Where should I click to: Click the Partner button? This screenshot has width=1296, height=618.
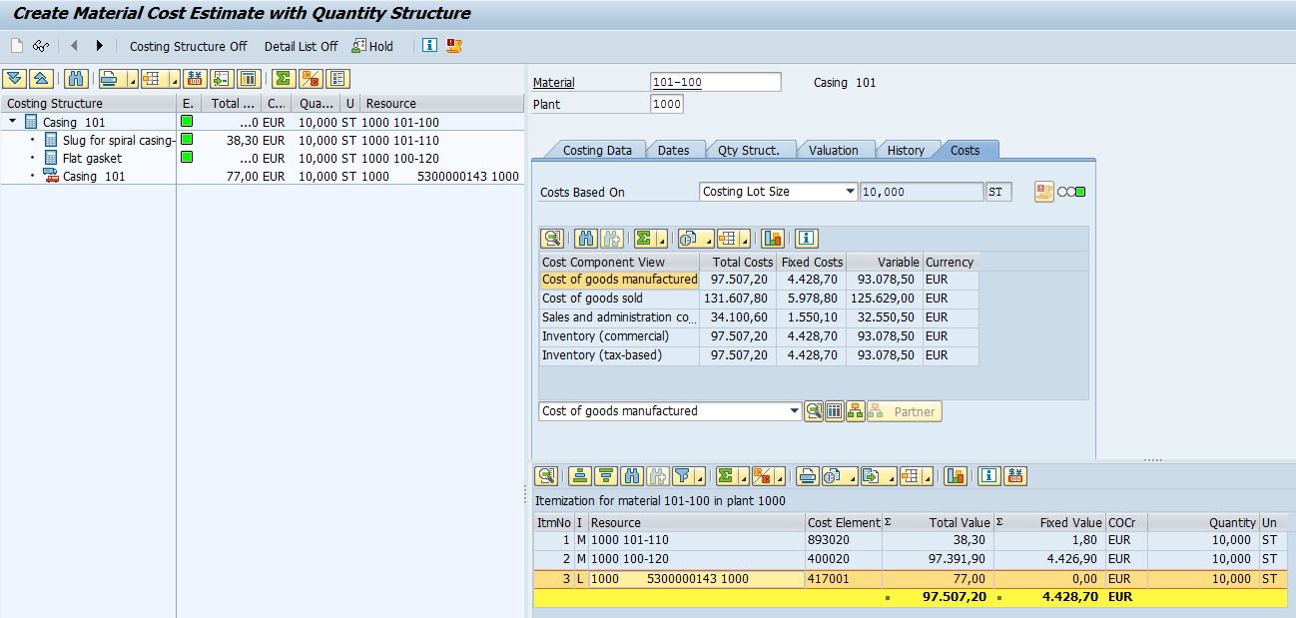click(904, 411)
